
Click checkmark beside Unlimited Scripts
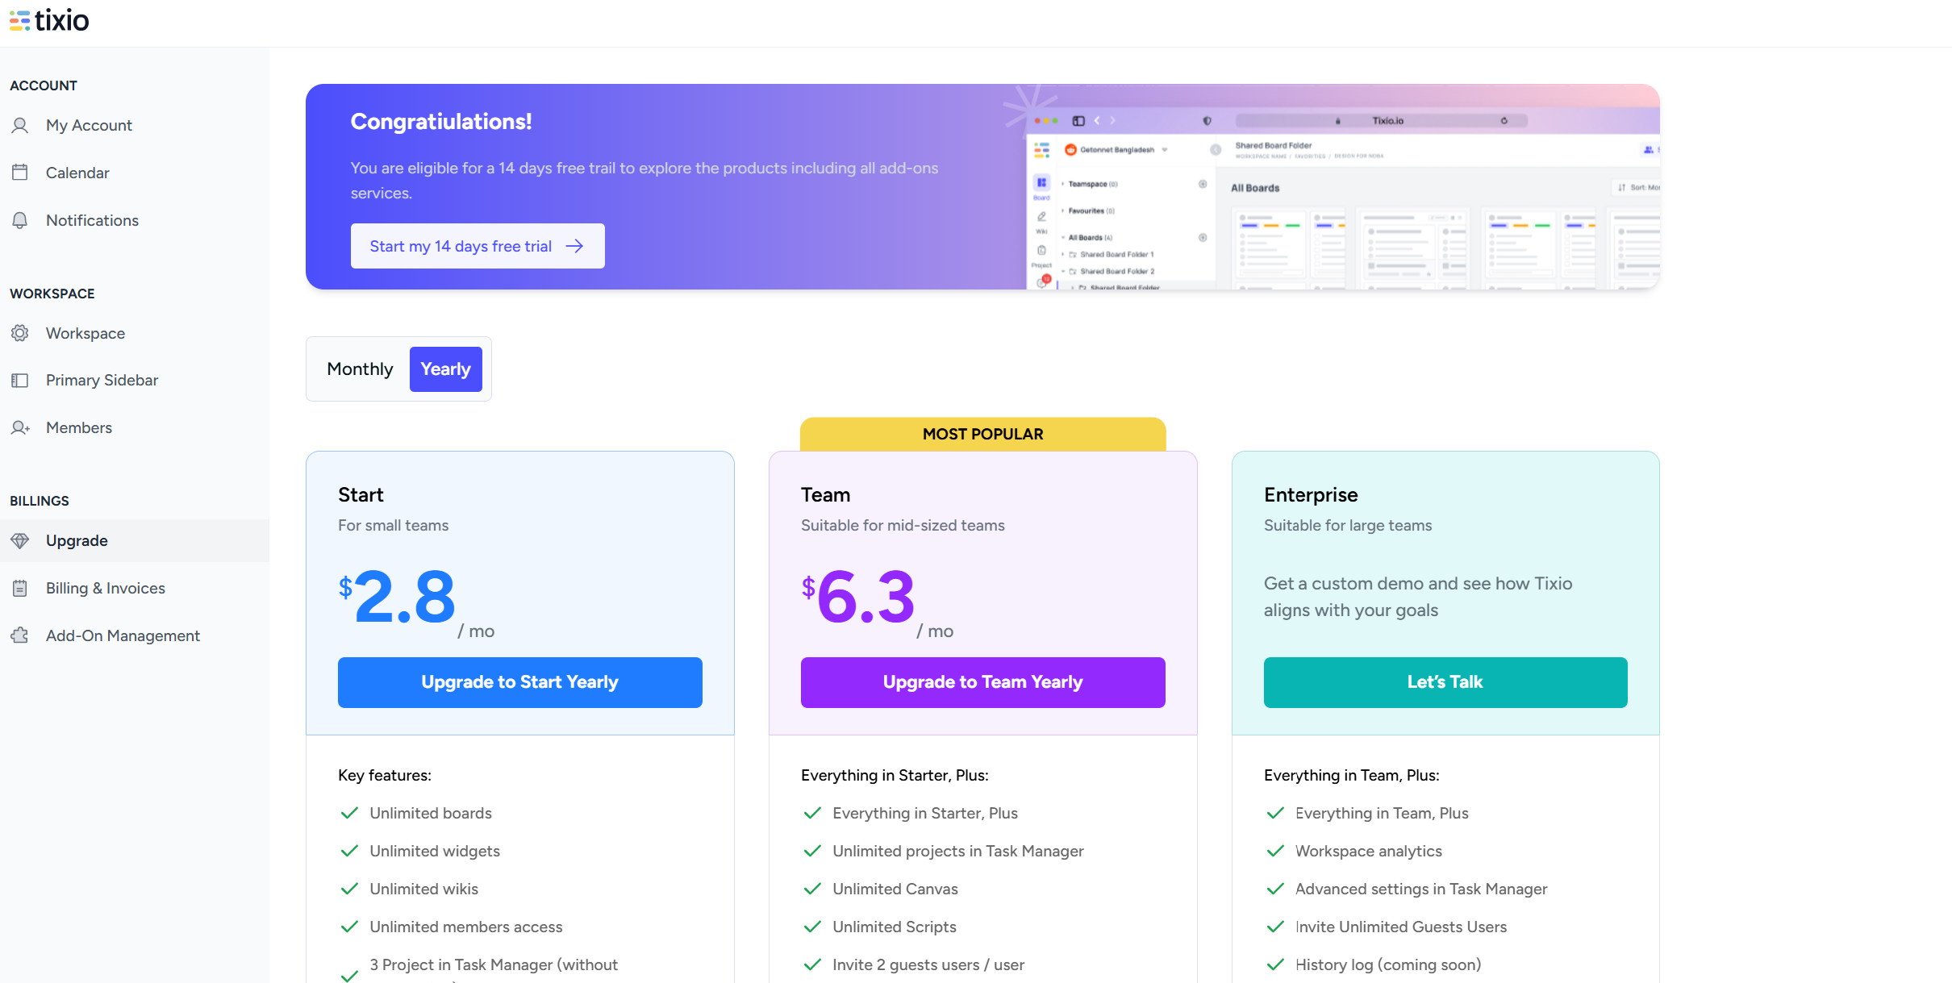pos(812,927)
